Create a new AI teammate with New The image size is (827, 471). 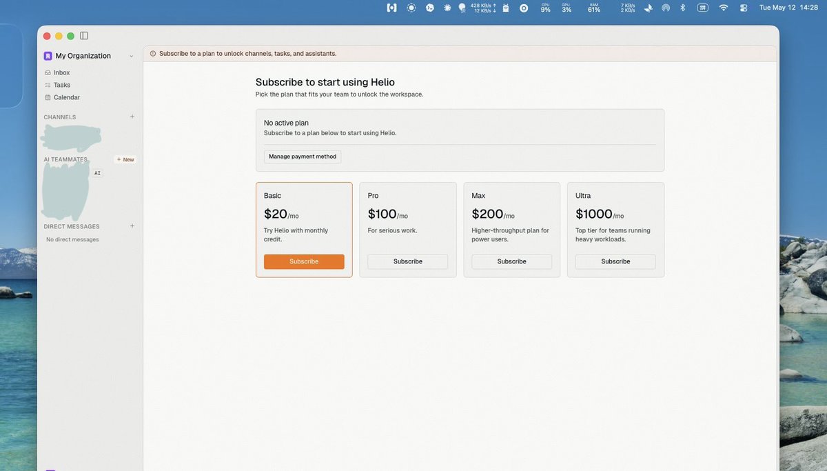tap(125, 159)
